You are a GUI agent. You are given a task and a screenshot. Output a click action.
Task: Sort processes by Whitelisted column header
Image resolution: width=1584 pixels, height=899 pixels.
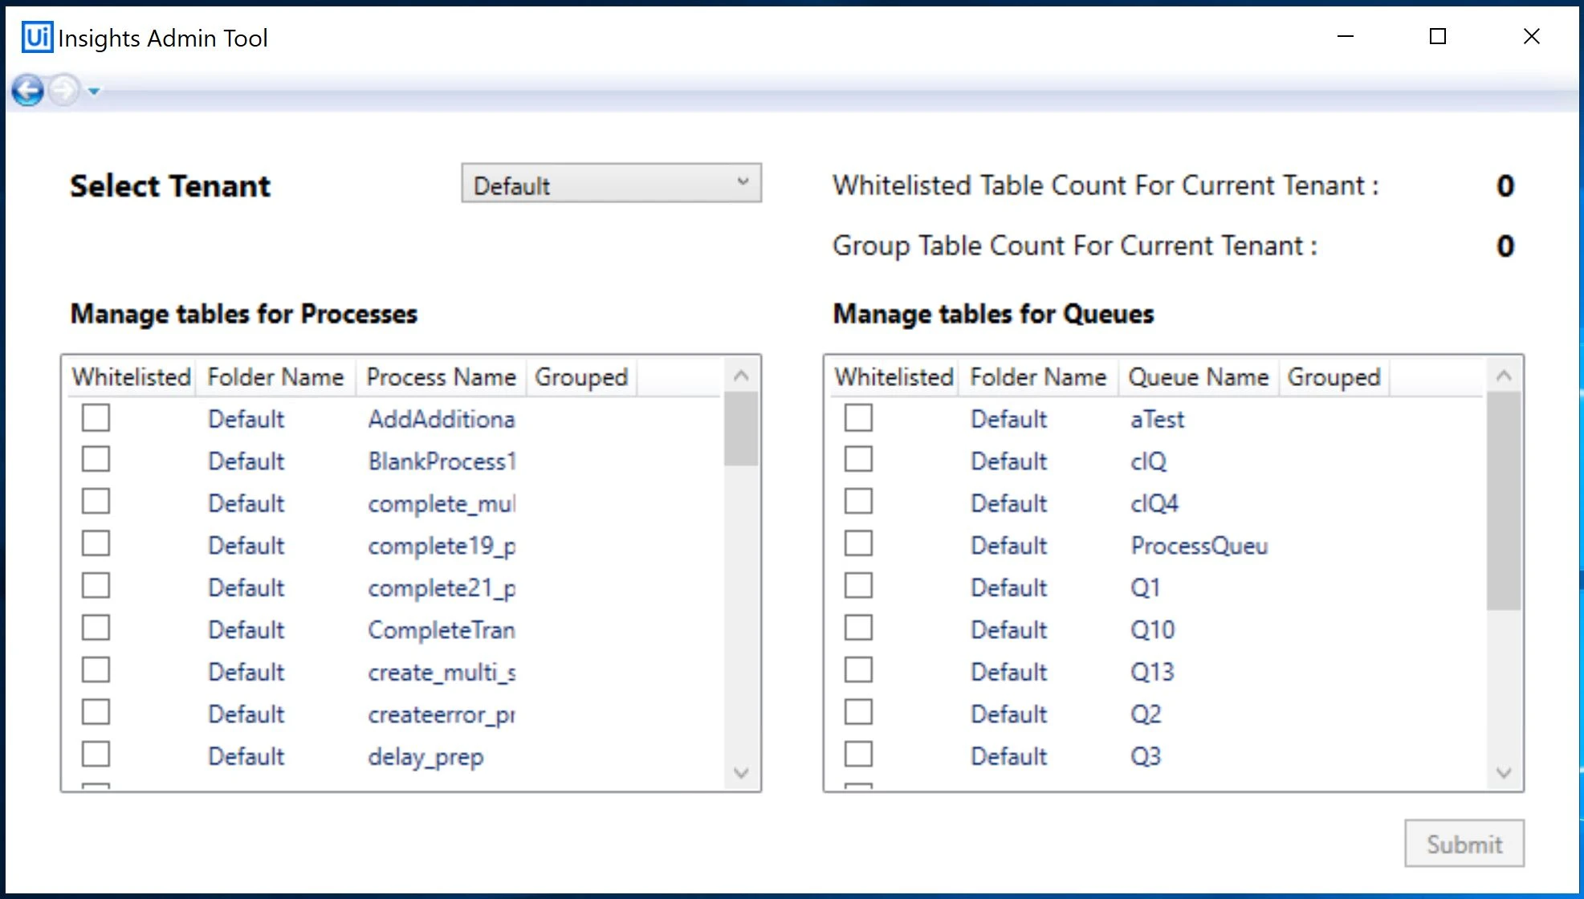pyautogui.click(x=131, y=377)
